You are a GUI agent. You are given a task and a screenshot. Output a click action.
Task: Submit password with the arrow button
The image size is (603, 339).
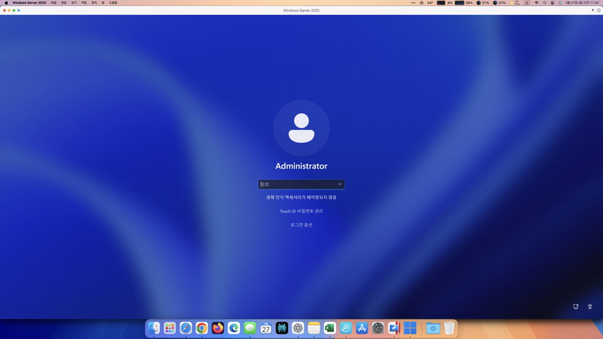pyautogui.click(x=339, y=184)
